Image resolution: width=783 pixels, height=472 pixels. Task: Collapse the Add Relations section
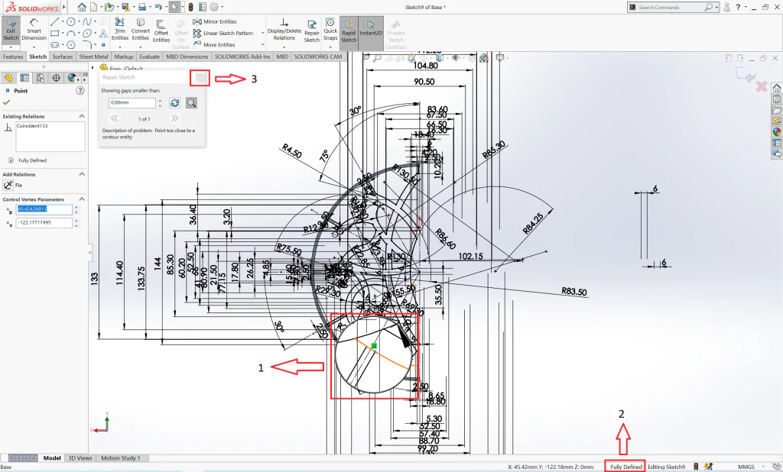coord(82,174)
